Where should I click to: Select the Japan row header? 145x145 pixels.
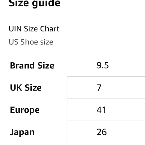tap(22, 132)
